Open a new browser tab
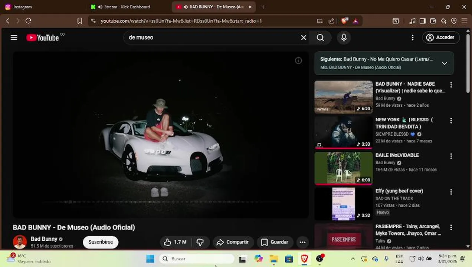 click(x=263, y=7)
